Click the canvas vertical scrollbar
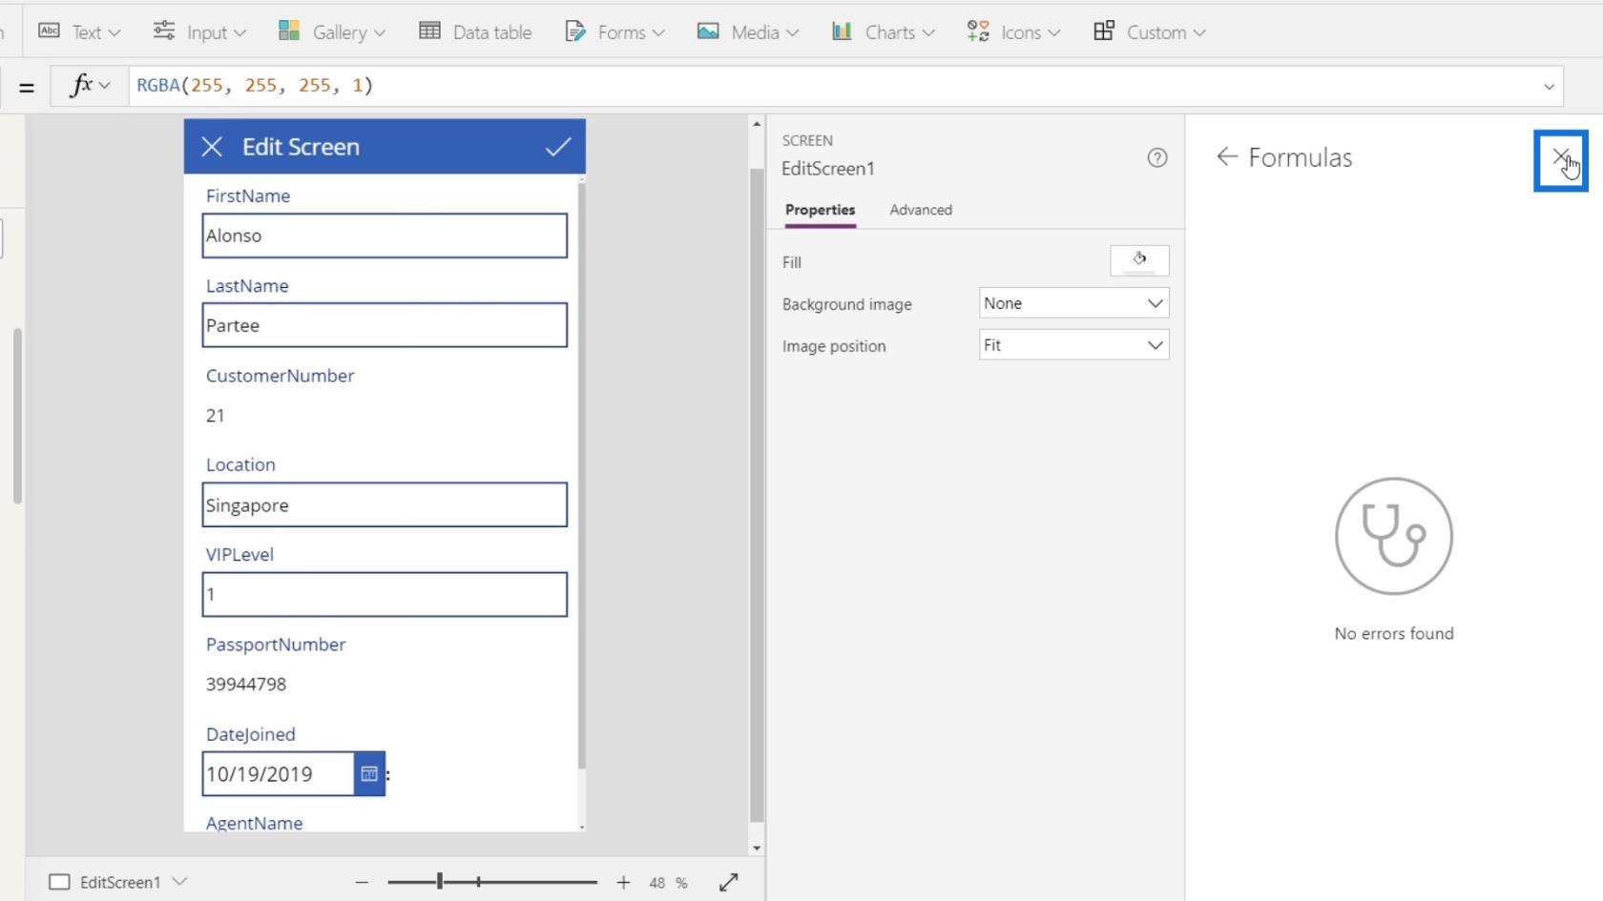The width and height of the screenshot is (1603, 901). [757, 495]
